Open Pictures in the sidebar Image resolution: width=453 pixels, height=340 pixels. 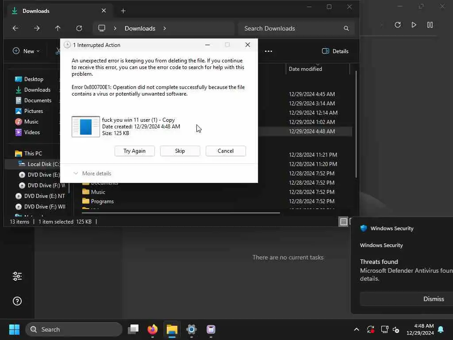tap(34, 111)
